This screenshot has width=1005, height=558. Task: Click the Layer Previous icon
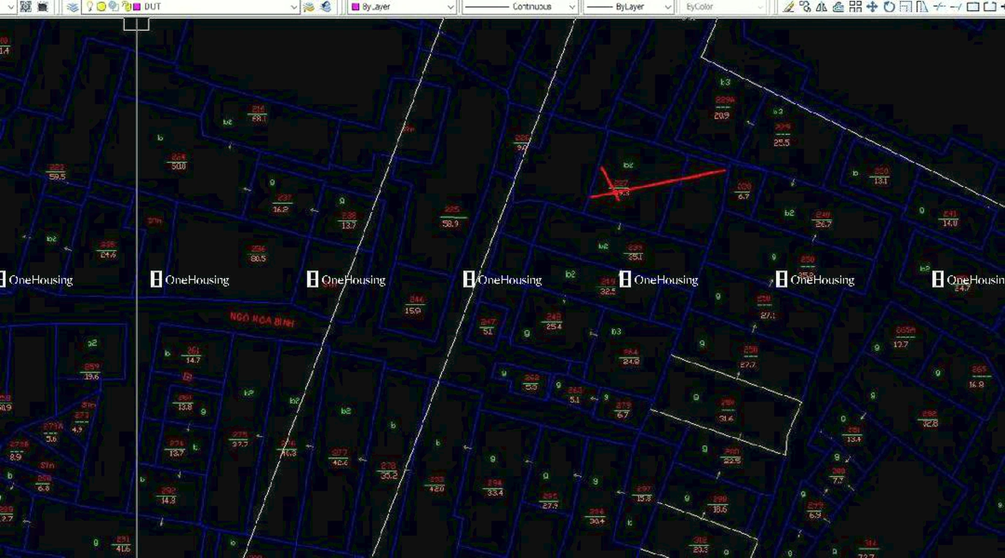click(x=325, y=7)
